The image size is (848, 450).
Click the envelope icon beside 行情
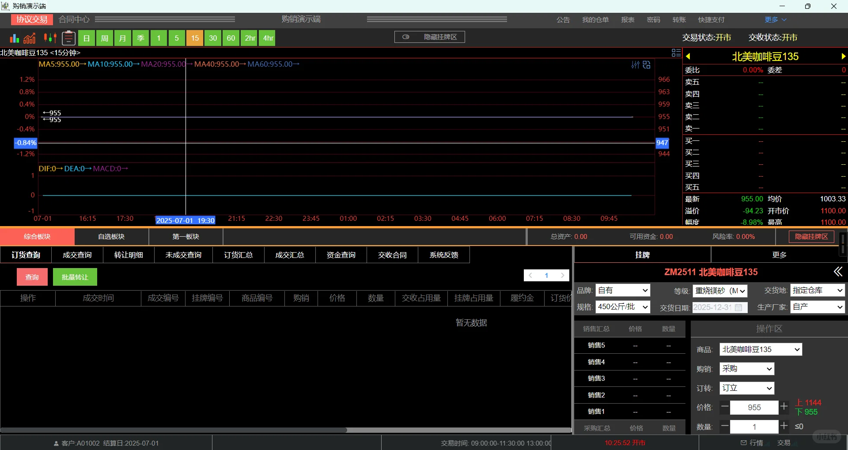(x=744, y=442)
